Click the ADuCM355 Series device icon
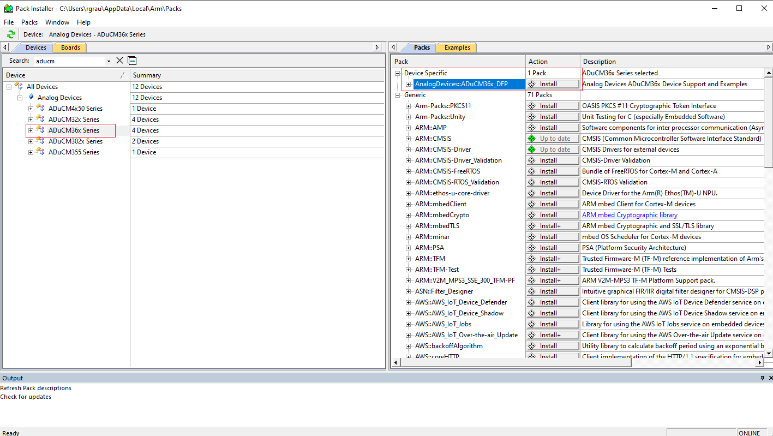Image resolution: width=773 pixels, height=436 pixels. pyautogui.click(x=40, y=152)
